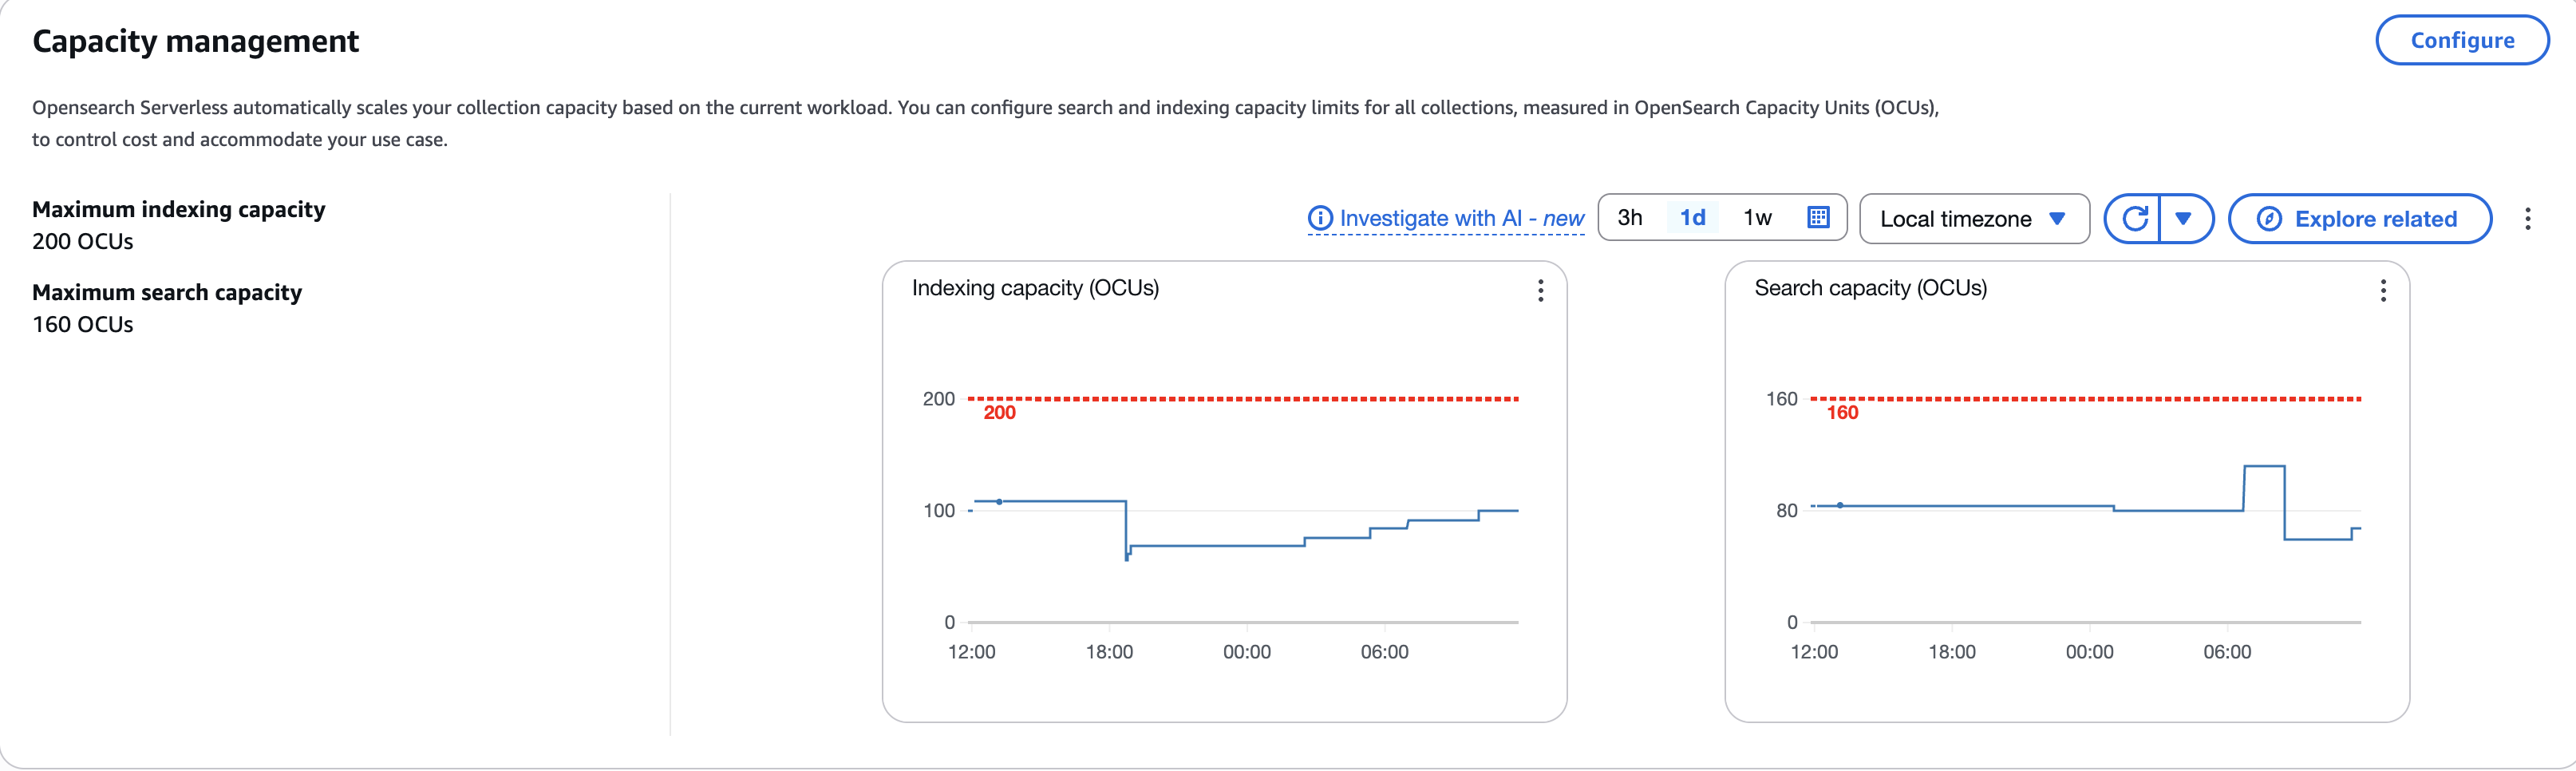The height and width of the screenshot is (771, 2576).
Task: Click the data point on Search capacity line
Action: (x=1840, y=507)
